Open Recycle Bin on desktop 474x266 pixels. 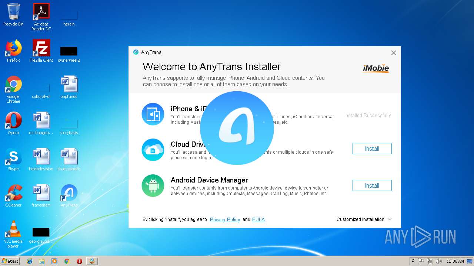click(x=13, y=15)
